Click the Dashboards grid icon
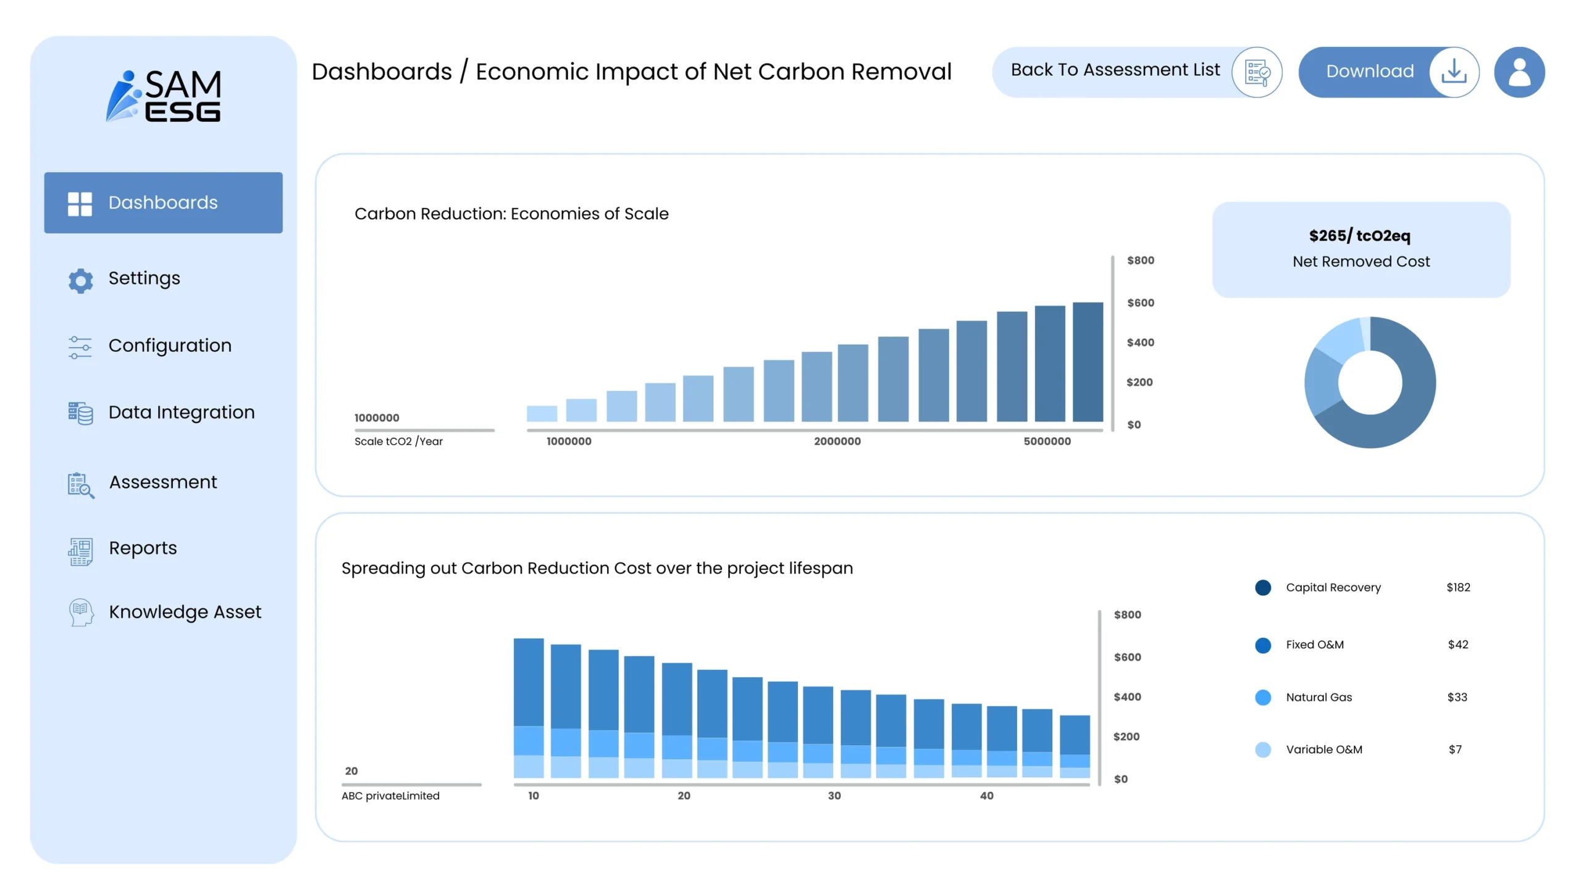Screen dimensions: 1581x889 (x=80, y=203)
